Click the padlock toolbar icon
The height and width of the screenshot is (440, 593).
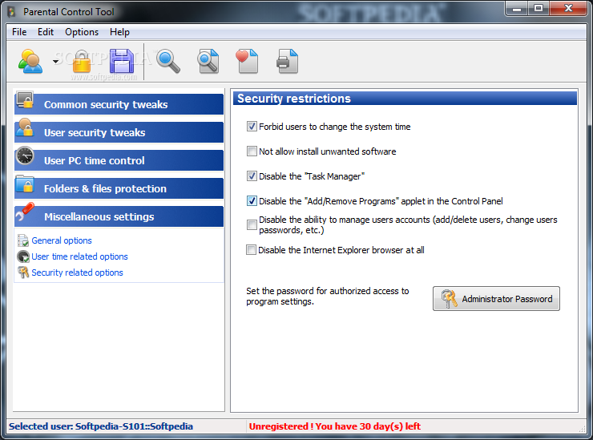[x=82, y=61]
